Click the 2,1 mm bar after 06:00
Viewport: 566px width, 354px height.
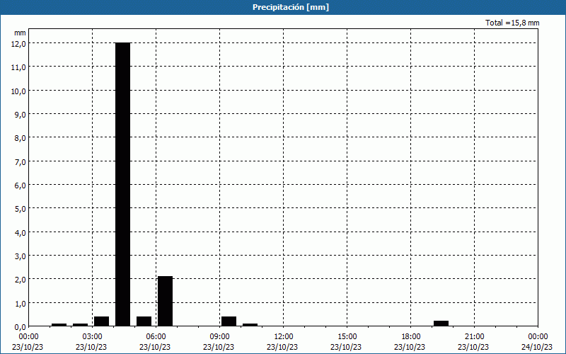coord(166,302)
